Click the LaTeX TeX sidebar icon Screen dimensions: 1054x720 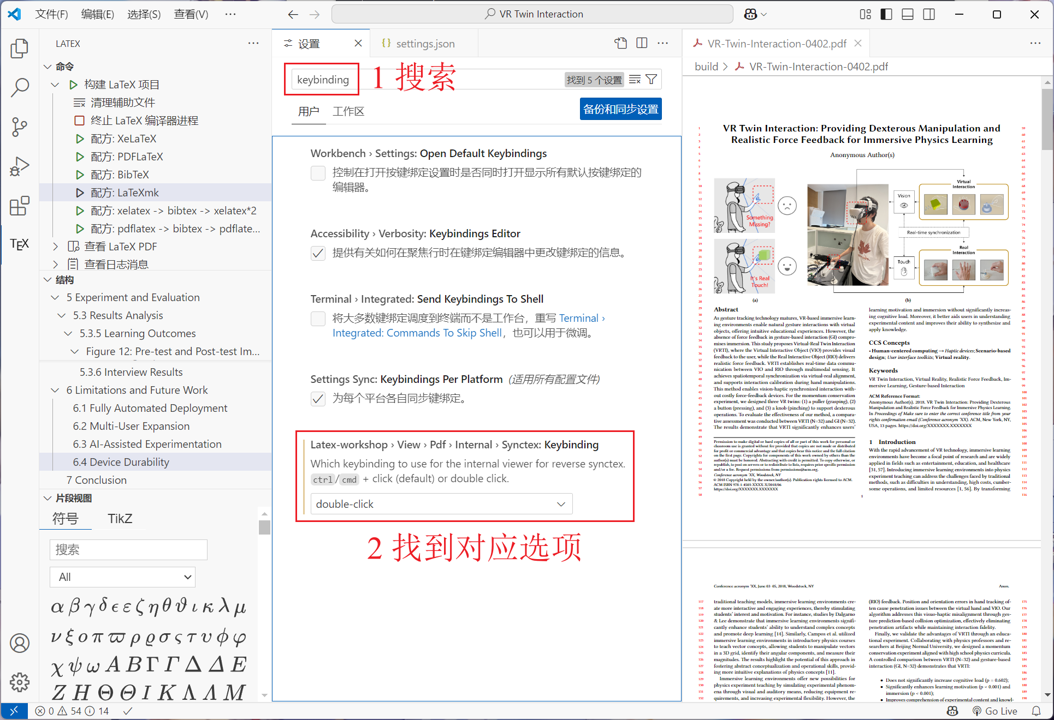coord(20,244)
